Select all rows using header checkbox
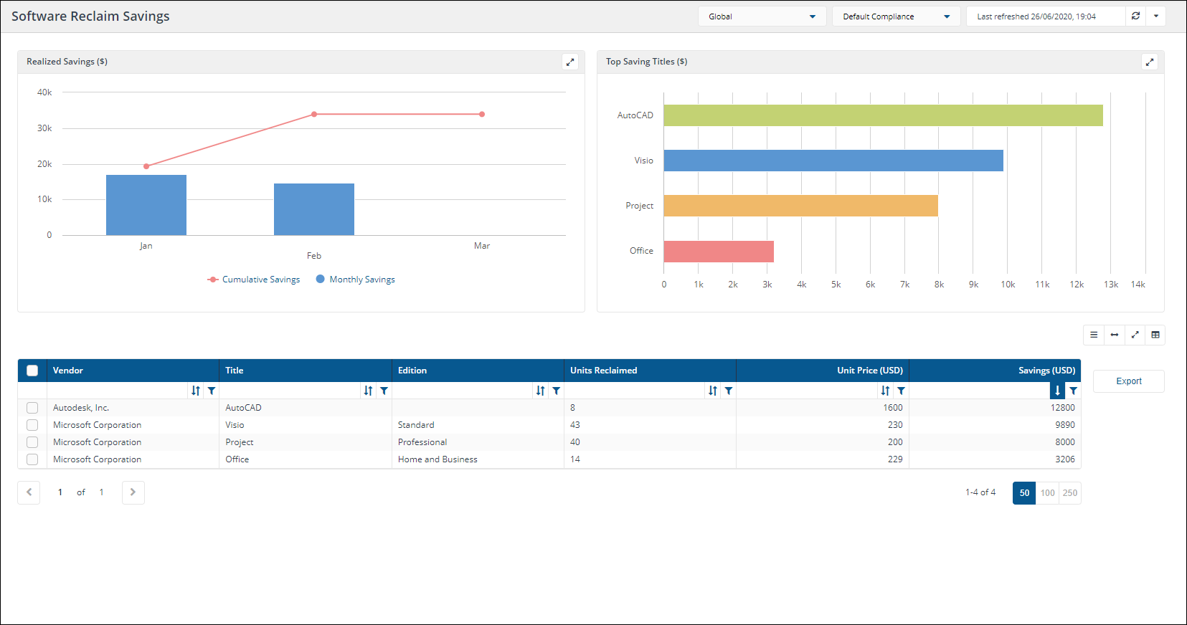The height and width of the screenshot is (625, 1187). click(x=32, y=371)
